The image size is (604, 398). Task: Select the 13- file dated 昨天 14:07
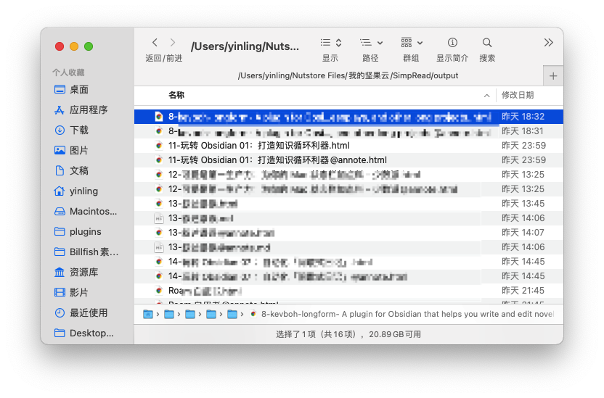click(x=348, y=233)
